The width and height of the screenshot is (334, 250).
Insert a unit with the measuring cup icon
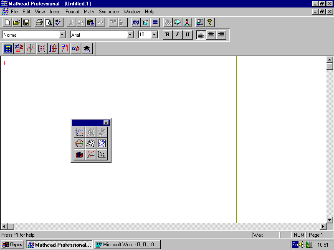(x=145, y=22)
